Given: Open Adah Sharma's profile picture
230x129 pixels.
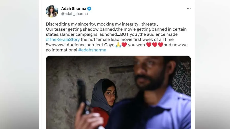Looking at the screenshot, I should pos(52,11).
